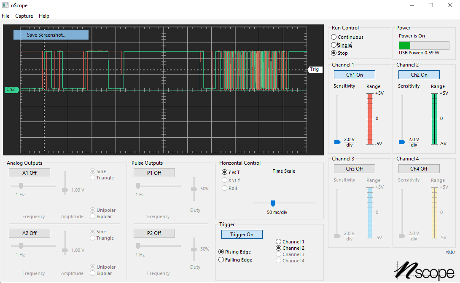Viewport: 460px width, 283px height.
Task: Open the Help menu
Action: click(44, 16)
